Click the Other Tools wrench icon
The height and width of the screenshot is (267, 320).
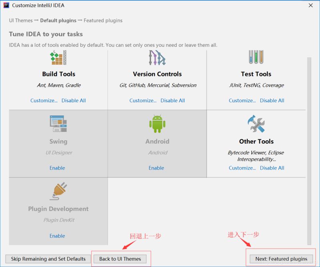click(256, 124)
